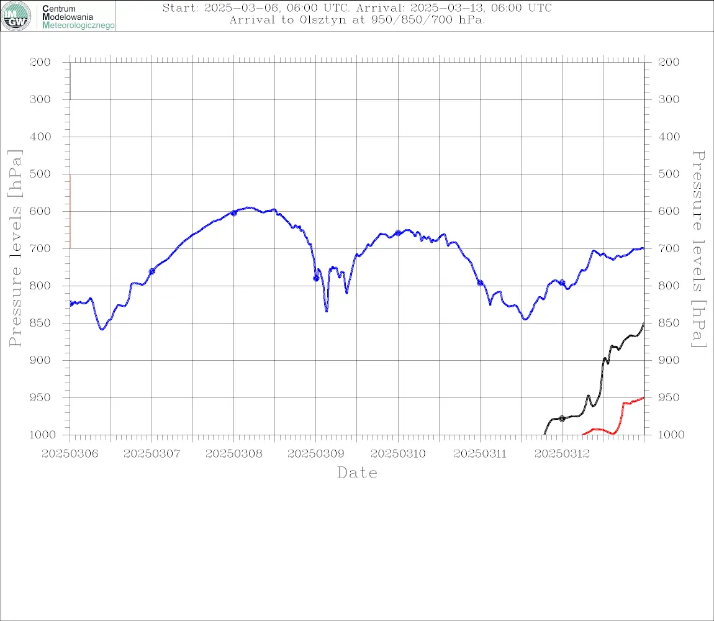Click left axis 850 label
Screen dimensions: 714x621
40,323
